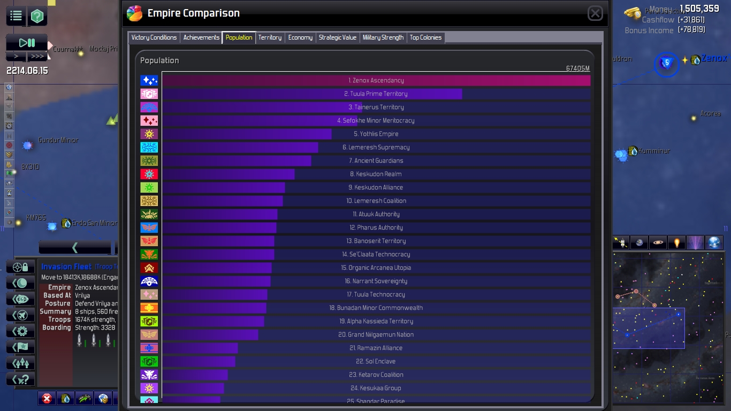Click the Atuuk Authority flag icon
731x411 pixels.
coord(149,214)
